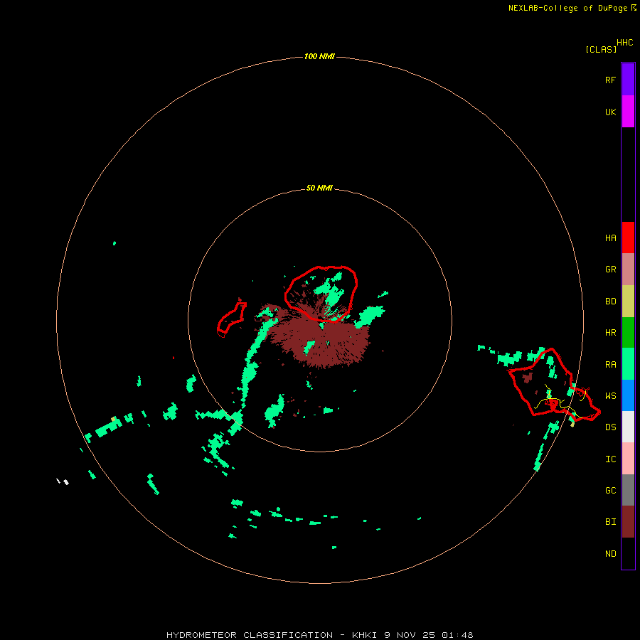Click the GR legend label
Screen dimensions: 640x640
tap(610, 270)
